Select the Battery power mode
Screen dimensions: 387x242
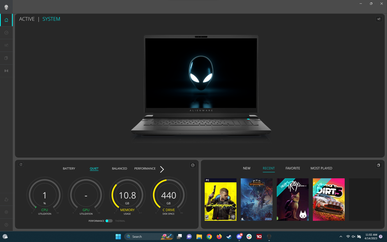[69, 168]
